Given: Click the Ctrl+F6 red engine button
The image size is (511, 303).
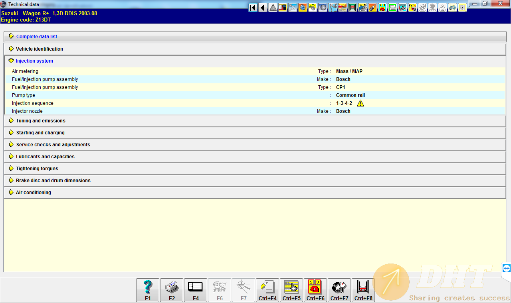Looking at the screenshot, I should (315, 290).
